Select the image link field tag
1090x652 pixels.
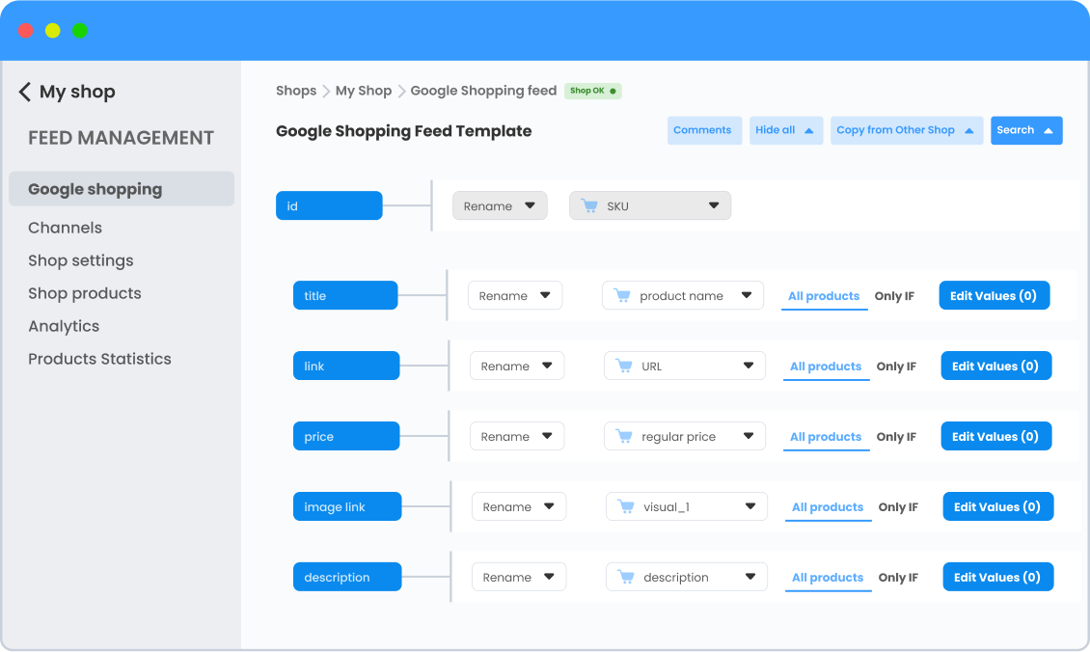[x=347, y=506]
